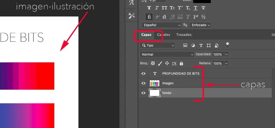Select the fondo layer name
Screen dimensions: 275x128
tap(167, 93)
